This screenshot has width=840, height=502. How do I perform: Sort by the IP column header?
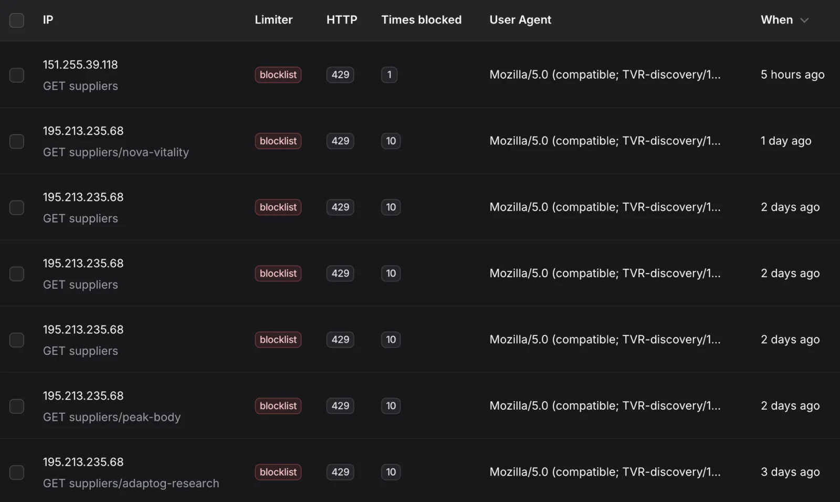click(48, 20)
